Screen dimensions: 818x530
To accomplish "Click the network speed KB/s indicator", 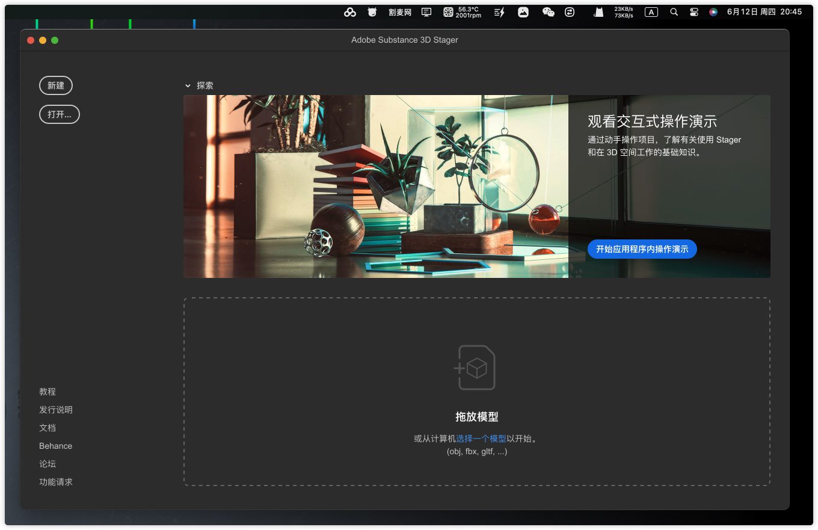I will point(624,12).
